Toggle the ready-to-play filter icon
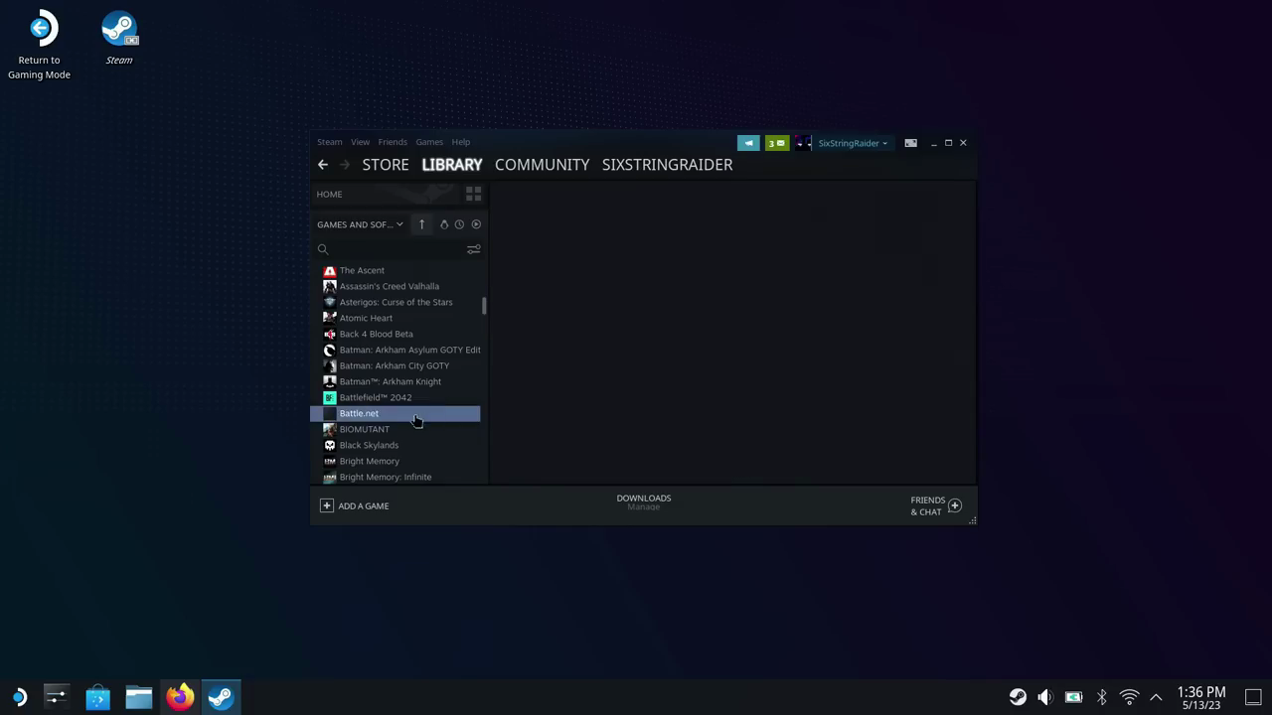The width and height of the screenshot is (1272, 715). tap(476, 224)
